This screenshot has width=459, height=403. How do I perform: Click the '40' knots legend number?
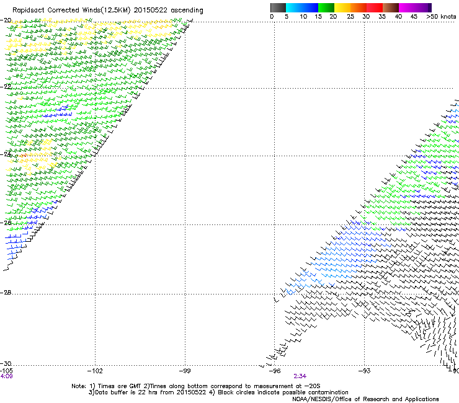point(398,17)
